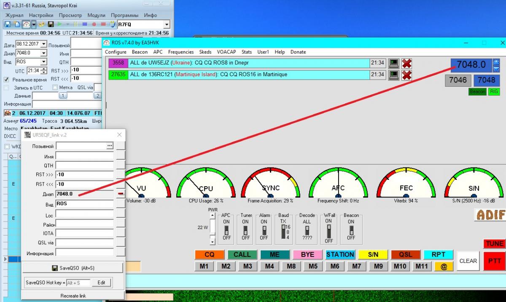Open the VOACAP menu

point(226,52)
